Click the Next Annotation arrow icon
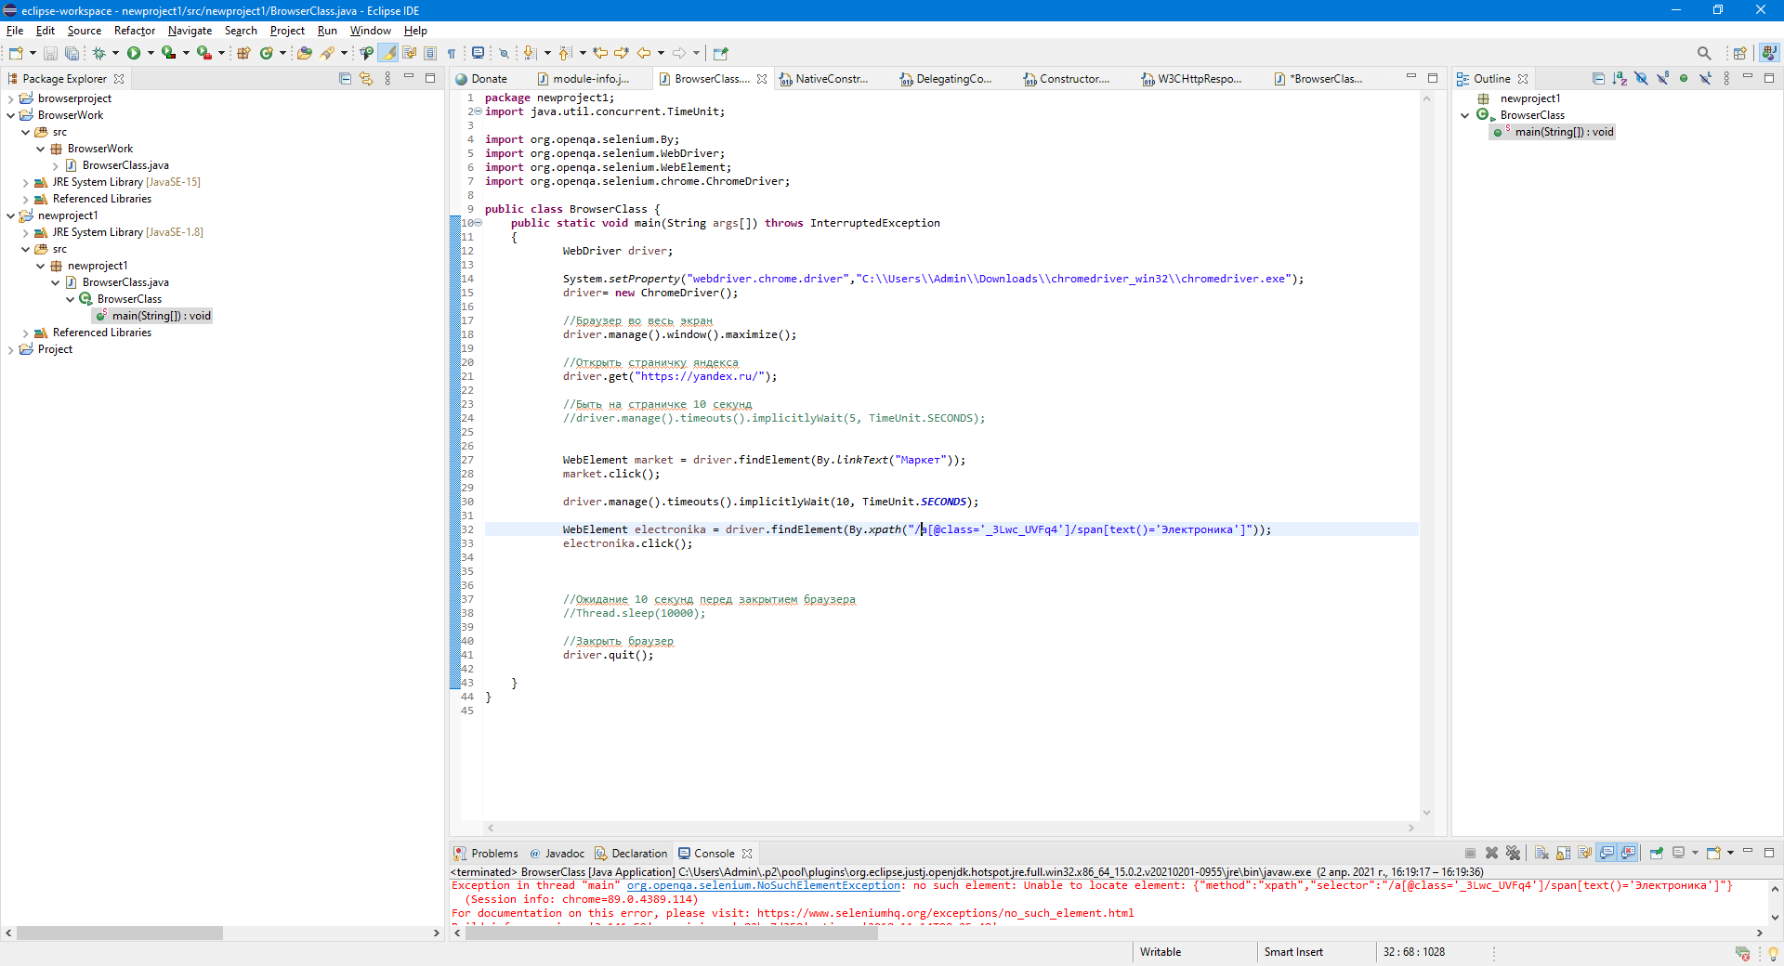 point(530,53)
